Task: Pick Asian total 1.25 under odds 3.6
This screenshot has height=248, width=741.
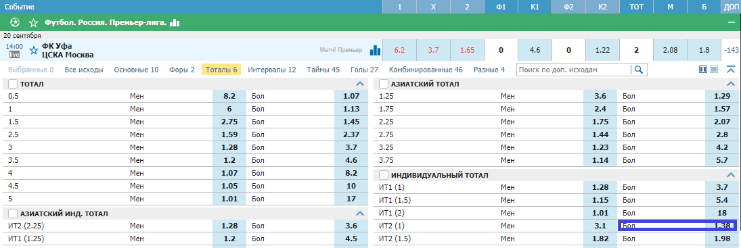Action: (600, 96)
